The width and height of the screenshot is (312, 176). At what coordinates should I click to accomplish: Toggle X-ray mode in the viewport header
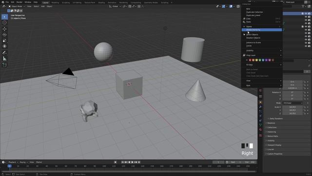pos(238,6)
